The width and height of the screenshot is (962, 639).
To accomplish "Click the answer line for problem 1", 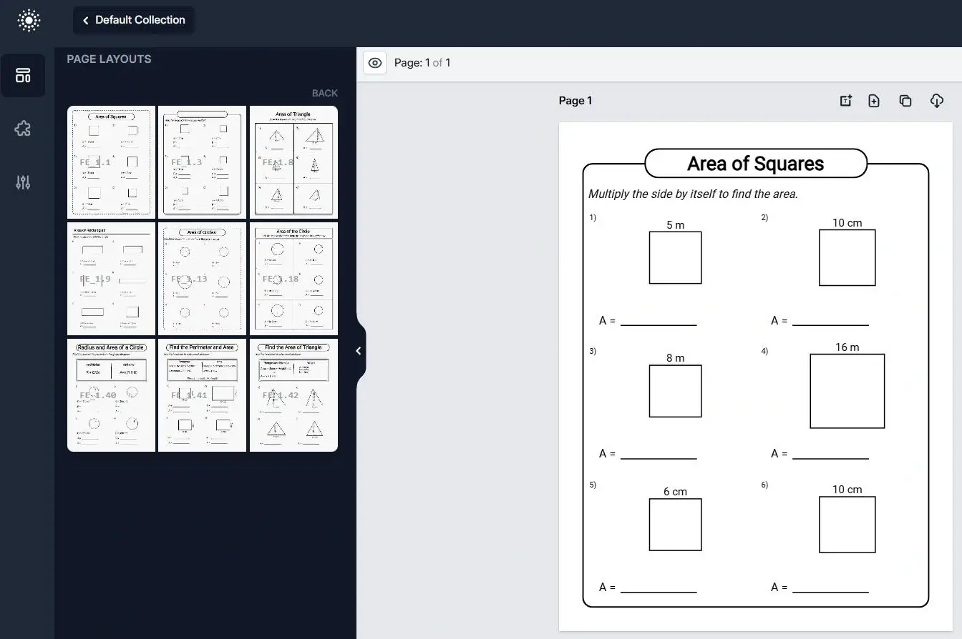I will coord(659,325).
